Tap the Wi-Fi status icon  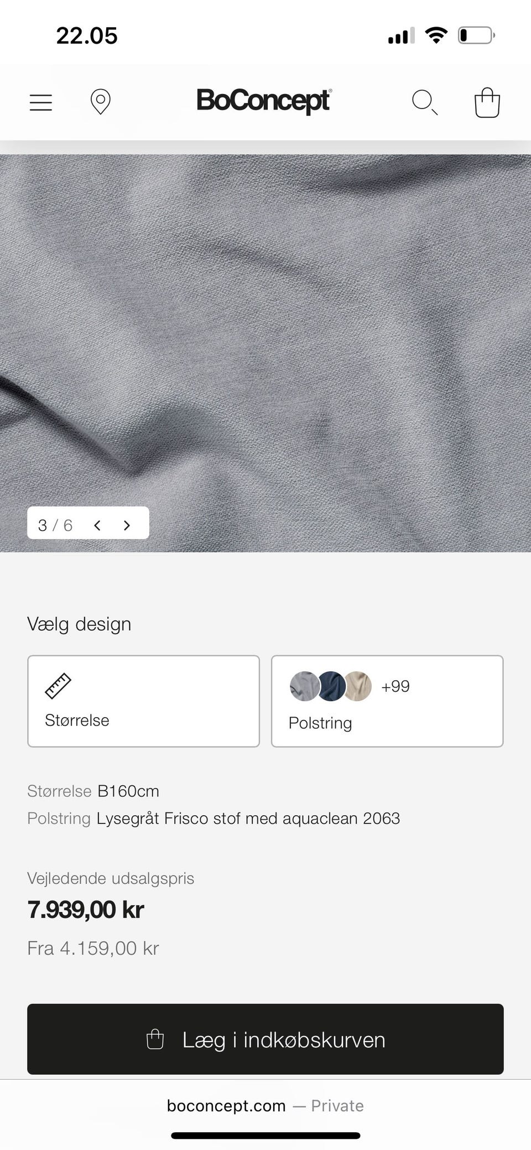436,35
